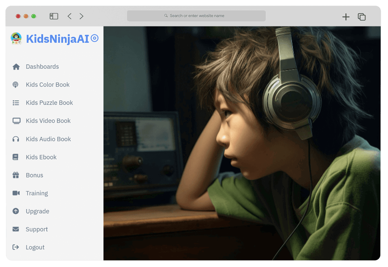Viewport: 388px width, 267px height.
Task: Click the up-arrow Upgrade icon
Action: coord(16,211)
